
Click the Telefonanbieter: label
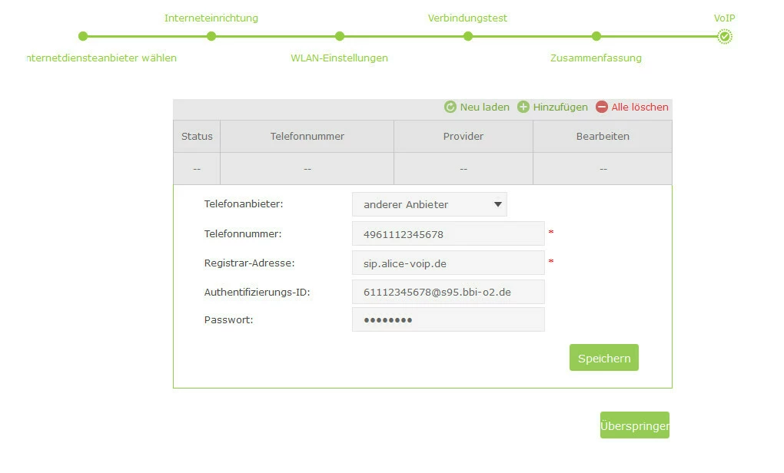(x=244, y=203)
